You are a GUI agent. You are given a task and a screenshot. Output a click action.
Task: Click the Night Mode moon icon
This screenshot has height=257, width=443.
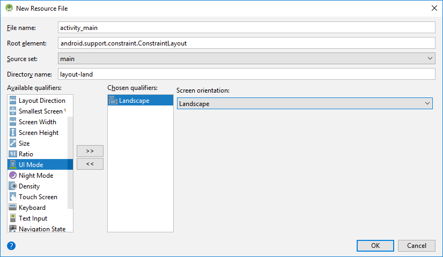pos(13,176)
